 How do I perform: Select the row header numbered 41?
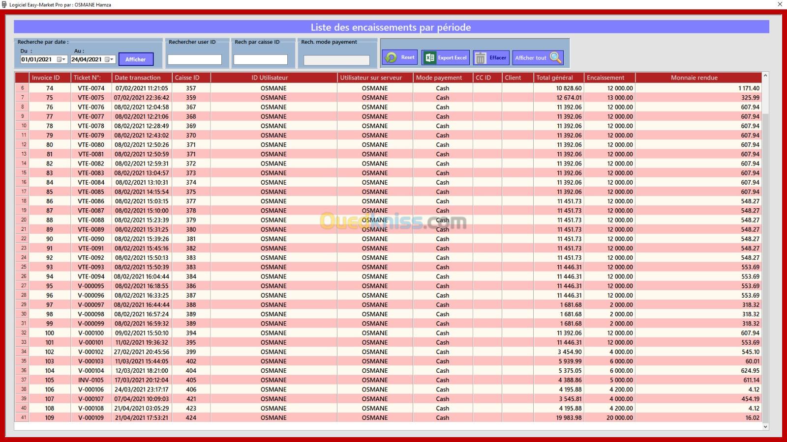point(23,417)
